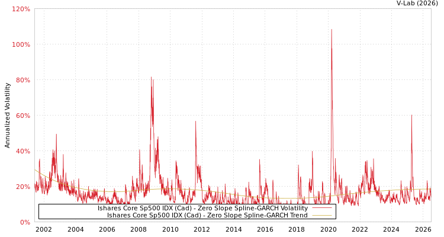This screenshot has height=237, width=444.
Task: Click the tan Trend legend line sample
Action: (x=322, y=216)
